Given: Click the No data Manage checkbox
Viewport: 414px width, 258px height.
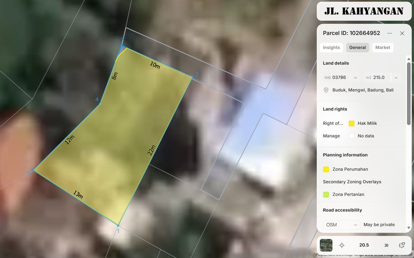Looking at the screenshot, I should click(351, 136).
